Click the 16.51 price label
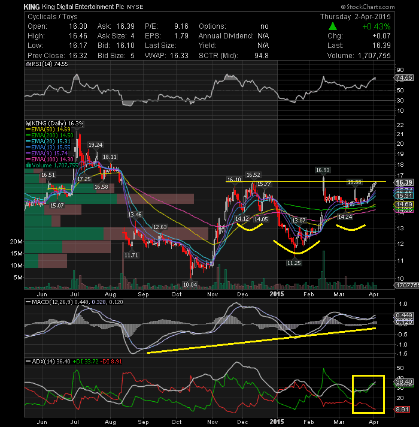 point(48,175)
